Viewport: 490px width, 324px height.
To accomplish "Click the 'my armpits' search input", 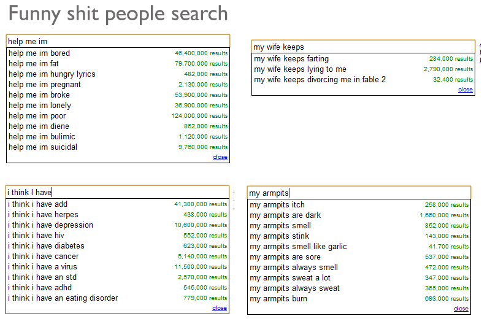I will click(359, 193).
